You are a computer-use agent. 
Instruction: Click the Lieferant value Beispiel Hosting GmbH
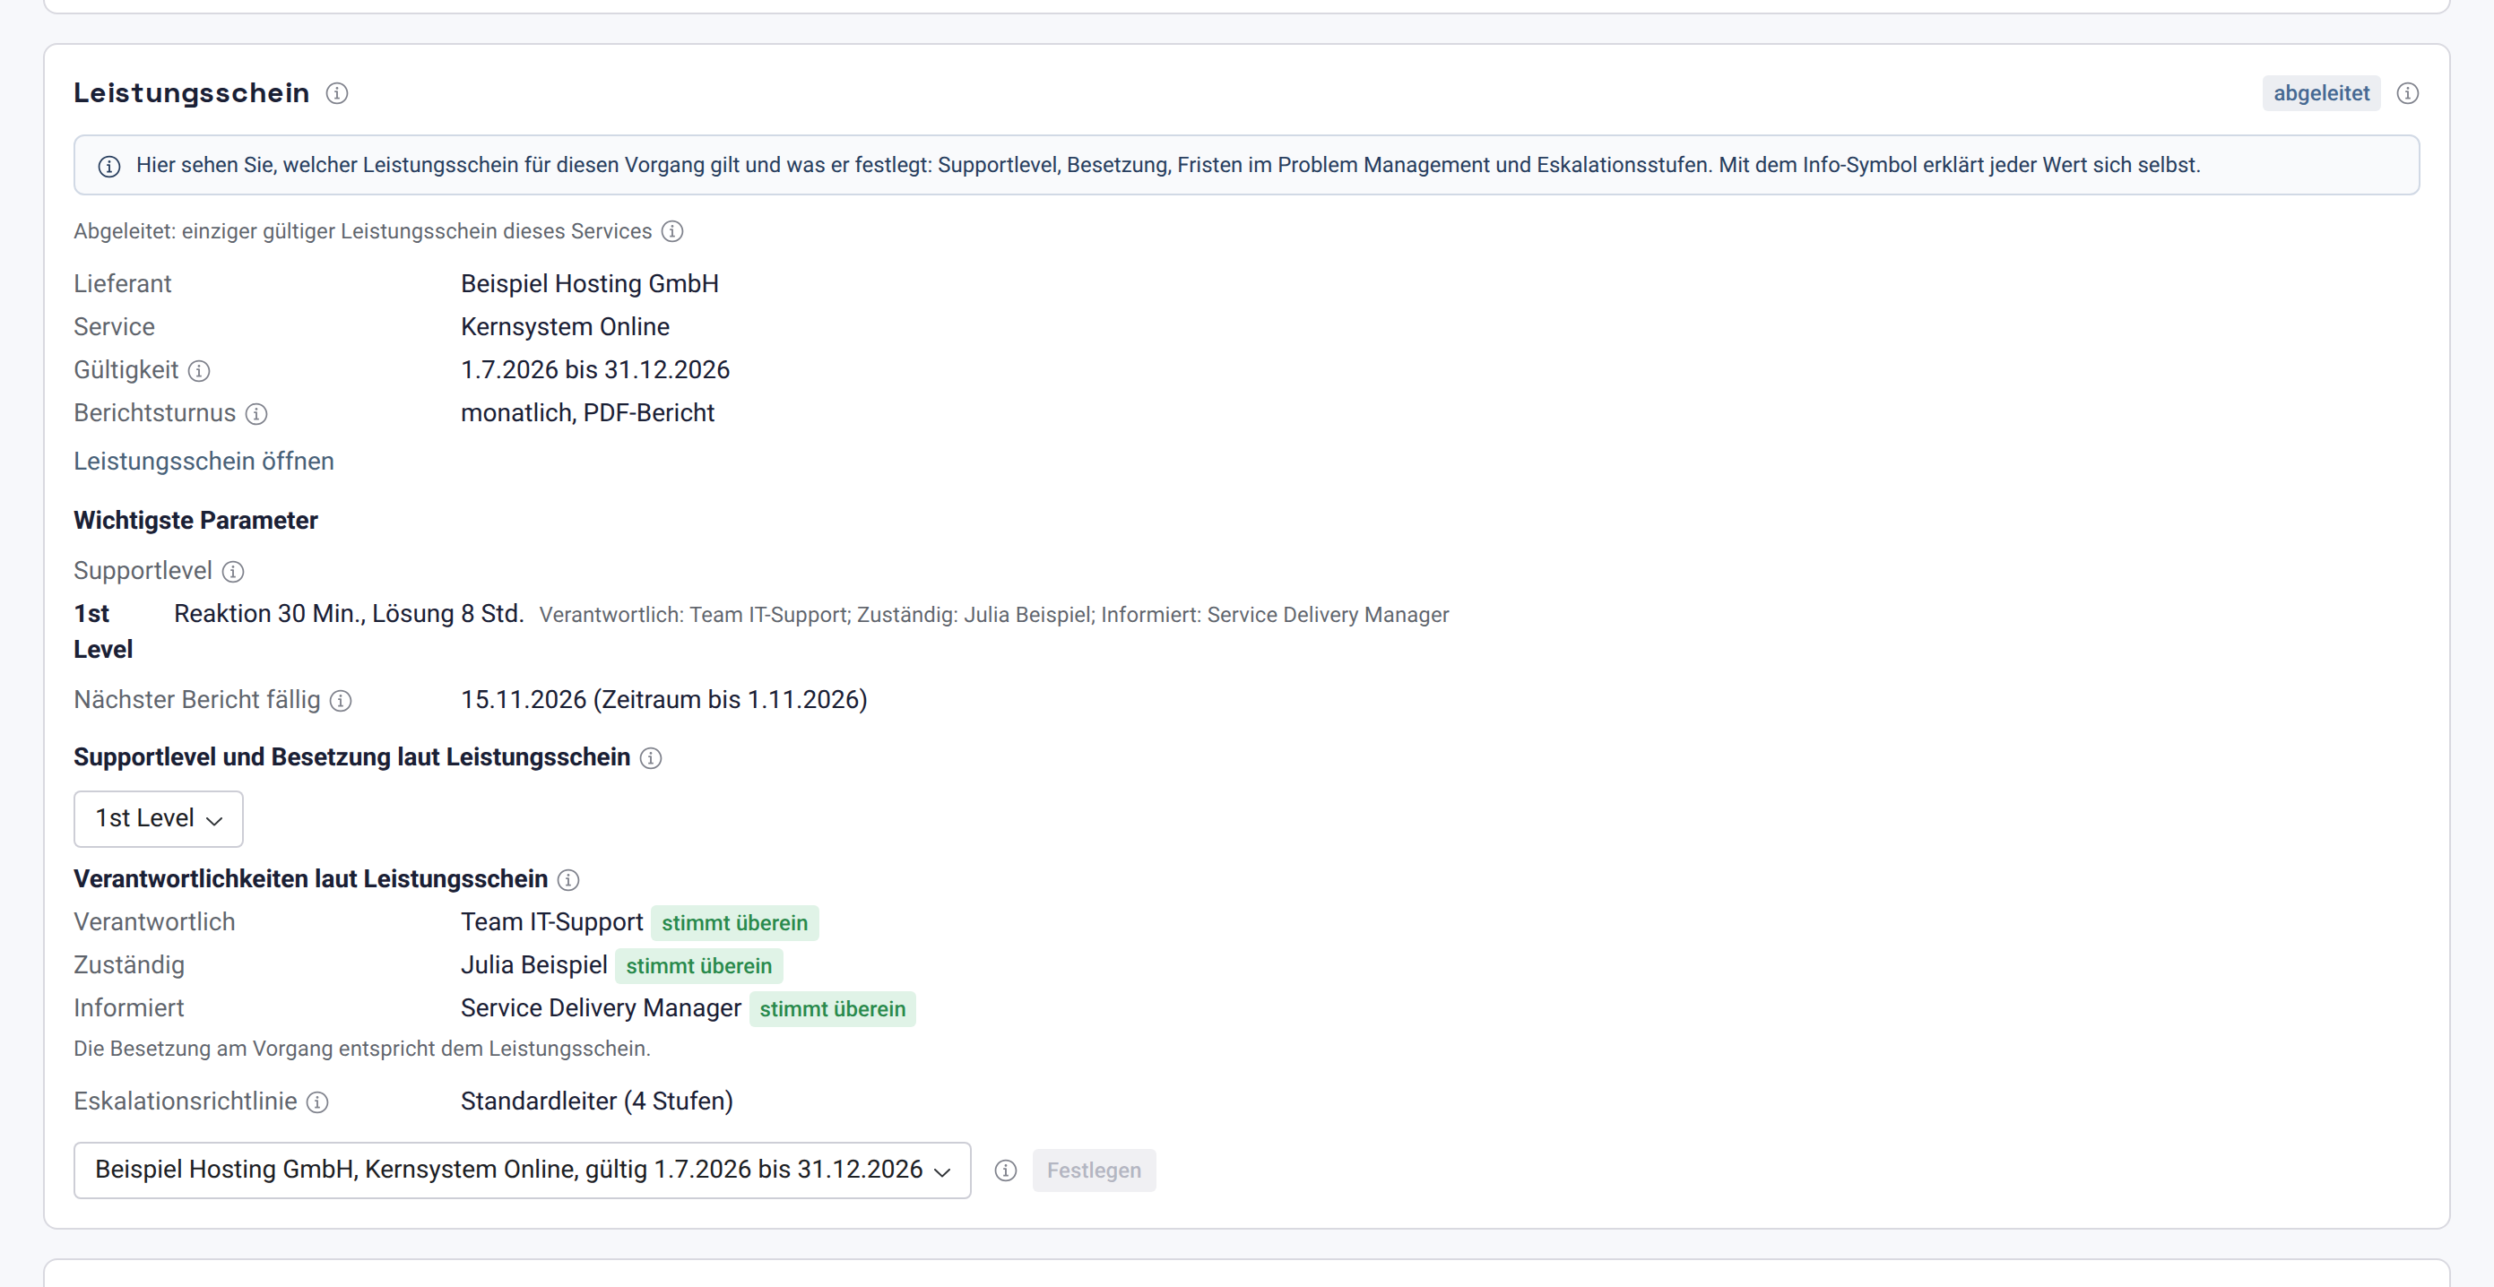590,283
